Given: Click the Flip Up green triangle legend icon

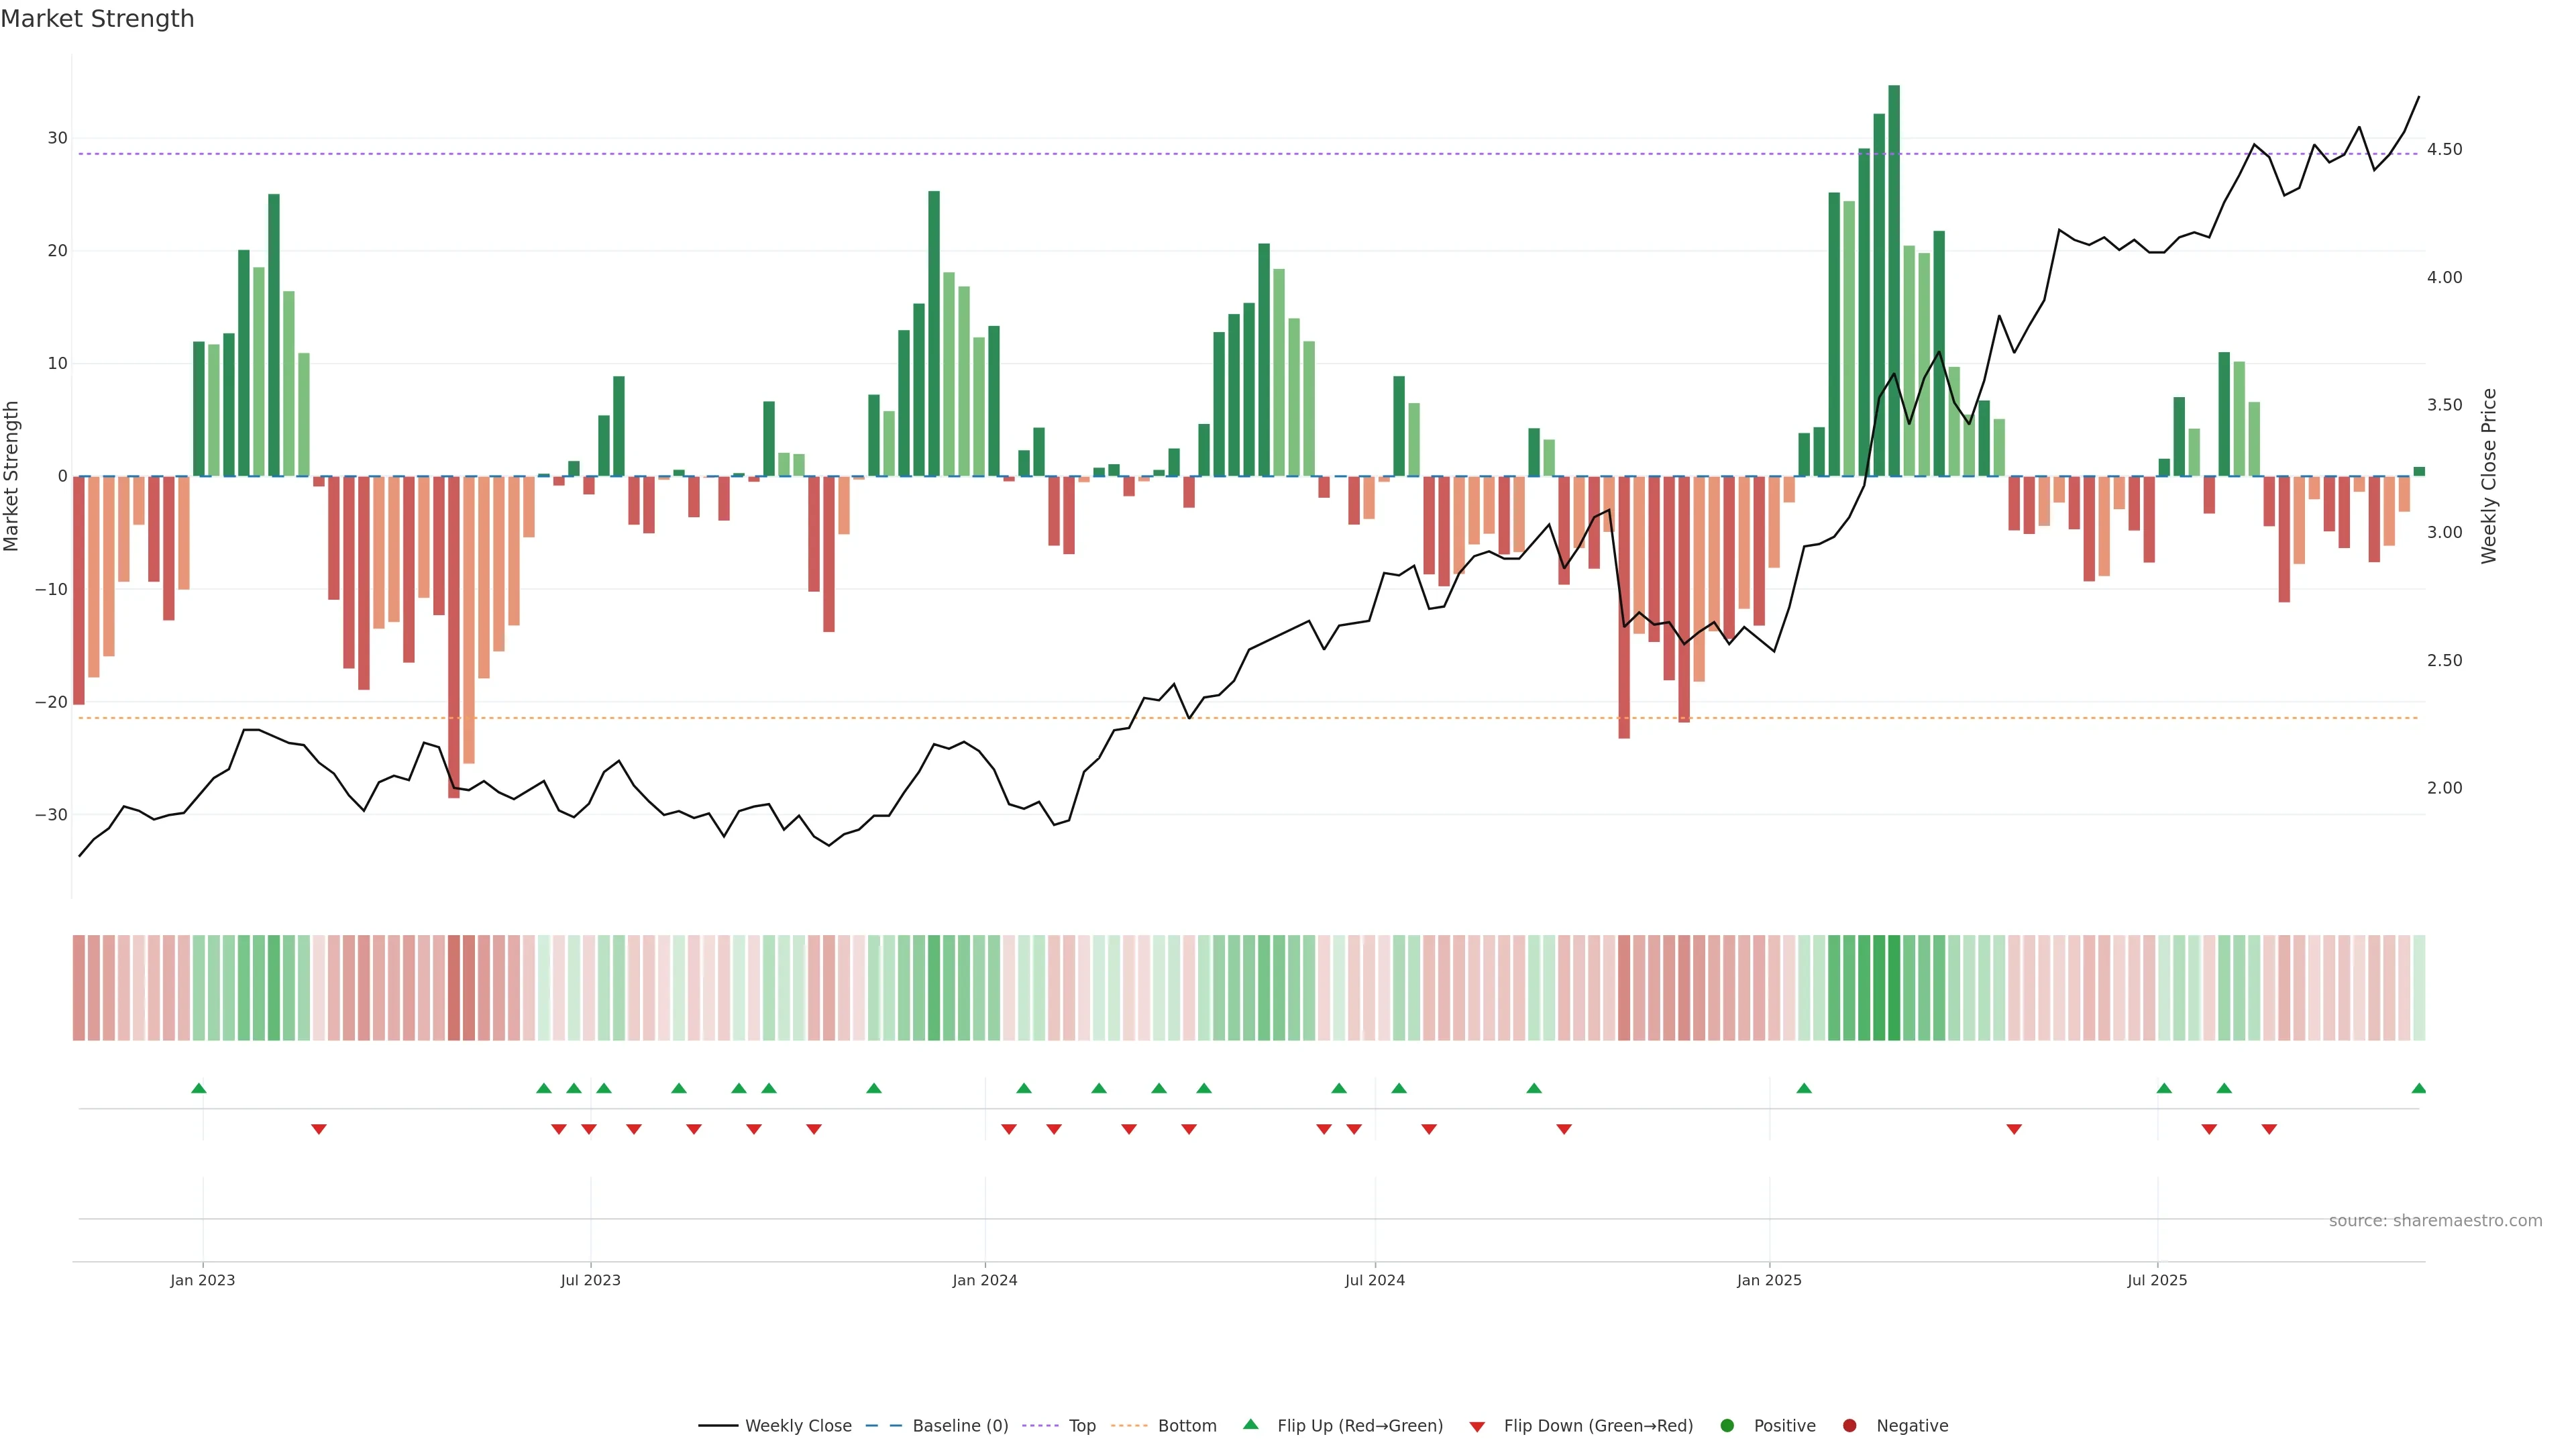Looking at the screenshot, I should [x=1250, y=1424].
